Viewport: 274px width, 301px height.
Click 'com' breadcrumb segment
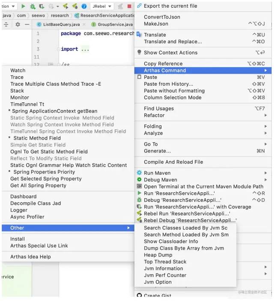pos(21,15)
